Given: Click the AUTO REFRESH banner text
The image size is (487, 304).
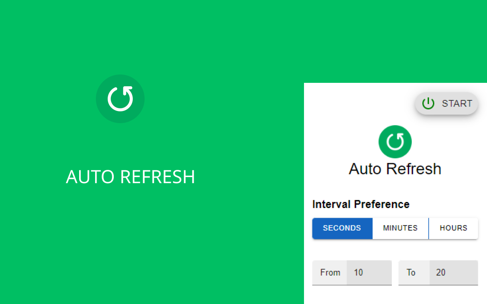Looking at the screenshot, I should pyautogui.click(x=131, y=177).
